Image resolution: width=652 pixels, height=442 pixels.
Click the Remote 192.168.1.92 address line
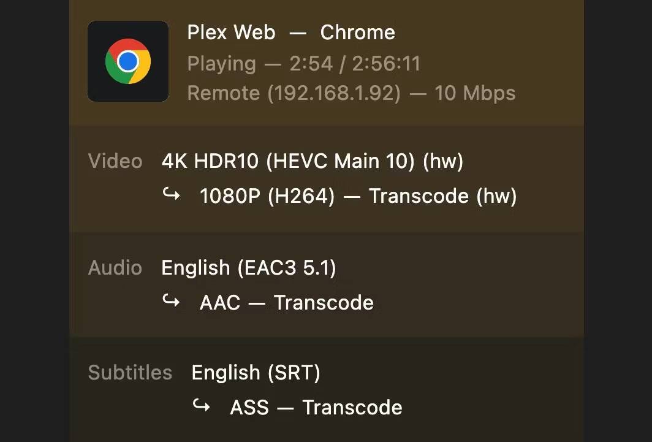point(294,93)
